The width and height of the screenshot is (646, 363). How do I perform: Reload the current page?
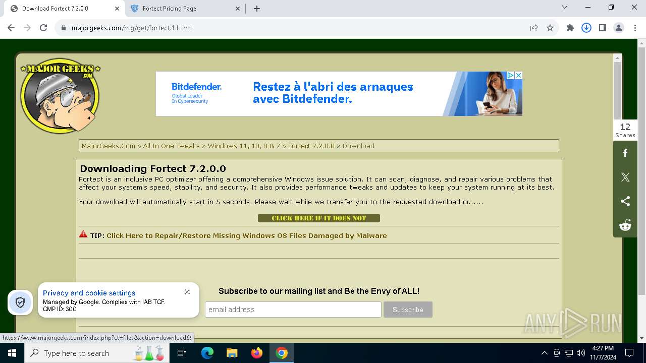(43, 28)
